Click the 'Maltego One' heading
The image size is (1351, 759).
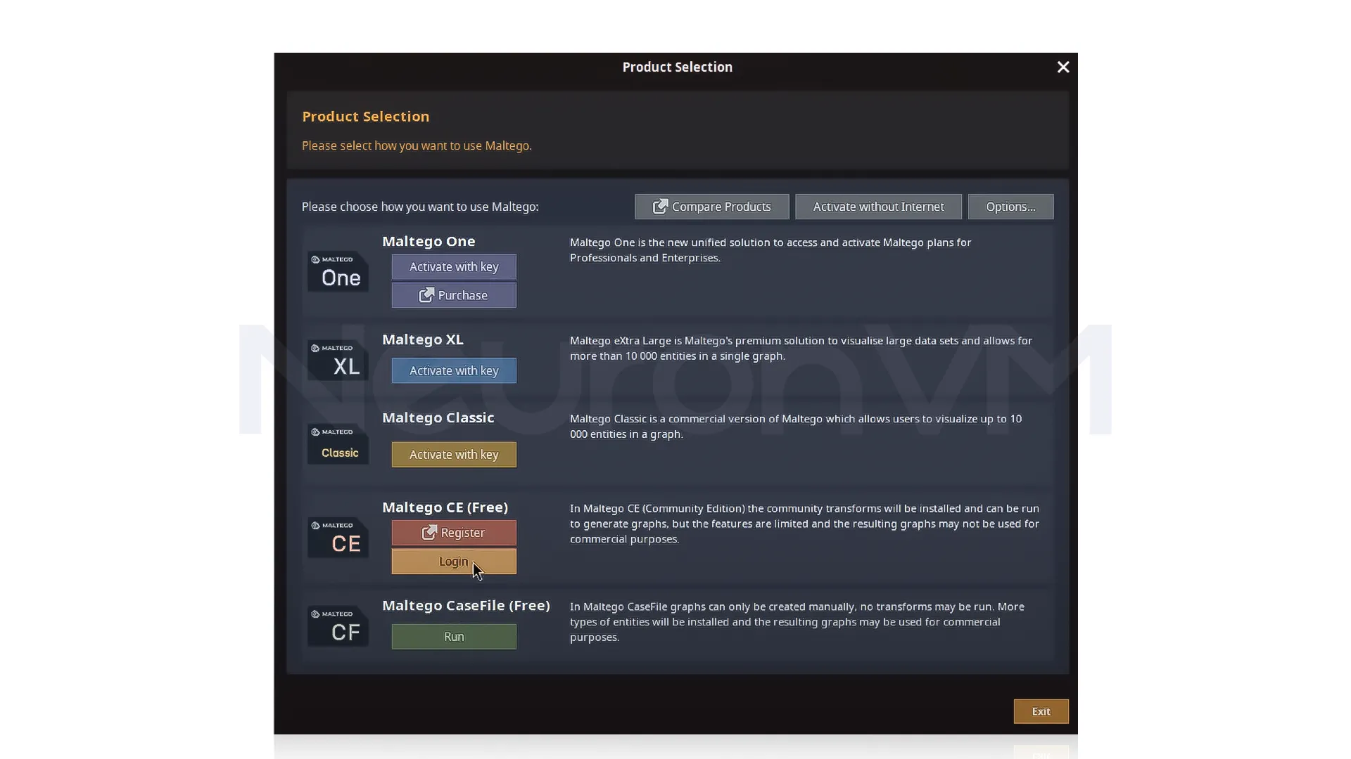coord(429,241)
